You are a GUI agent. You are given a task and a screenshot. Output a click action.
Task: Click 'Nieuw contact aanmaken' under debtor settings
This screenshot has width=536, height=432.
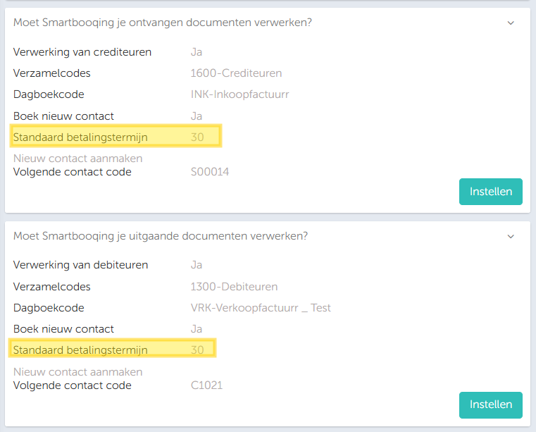pyautogui.click(x=78, y=372)
